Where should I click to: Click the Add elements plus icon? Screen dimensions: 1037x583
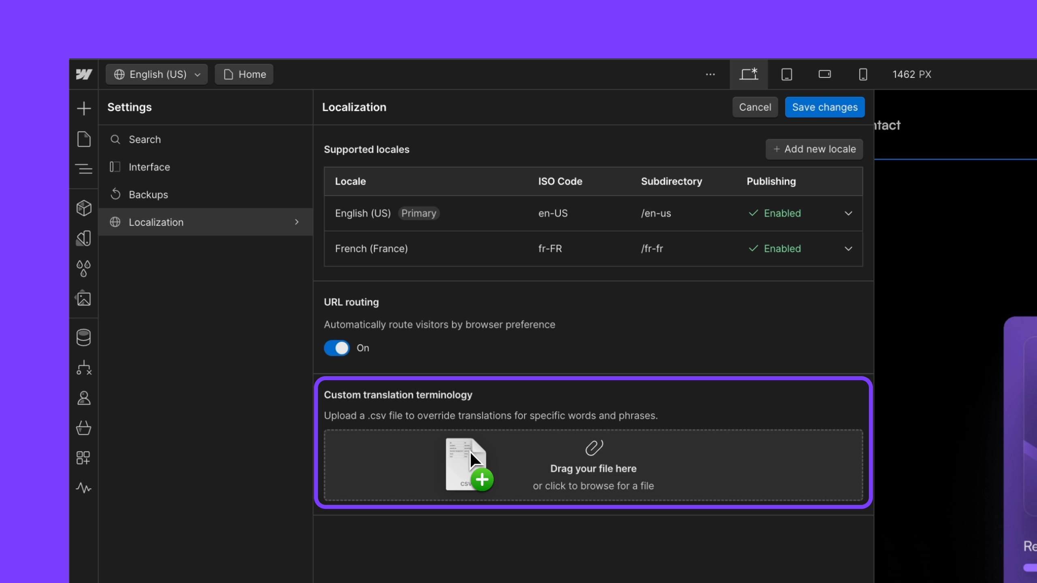[x=84, y=108]
